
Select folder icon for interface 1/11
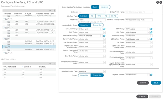click(9, 36)
